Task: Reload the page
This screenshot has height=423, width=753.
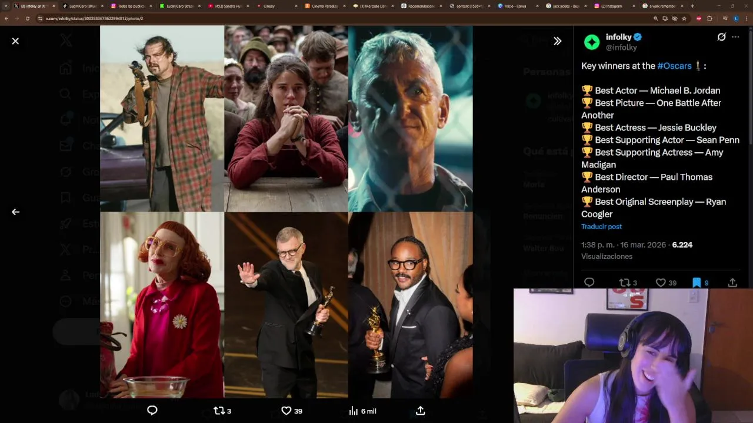Action: (x=27, y=18)
